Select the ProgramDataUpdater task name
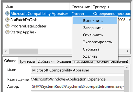This screenshot has height=92, width=133. (x=28, y=26)
